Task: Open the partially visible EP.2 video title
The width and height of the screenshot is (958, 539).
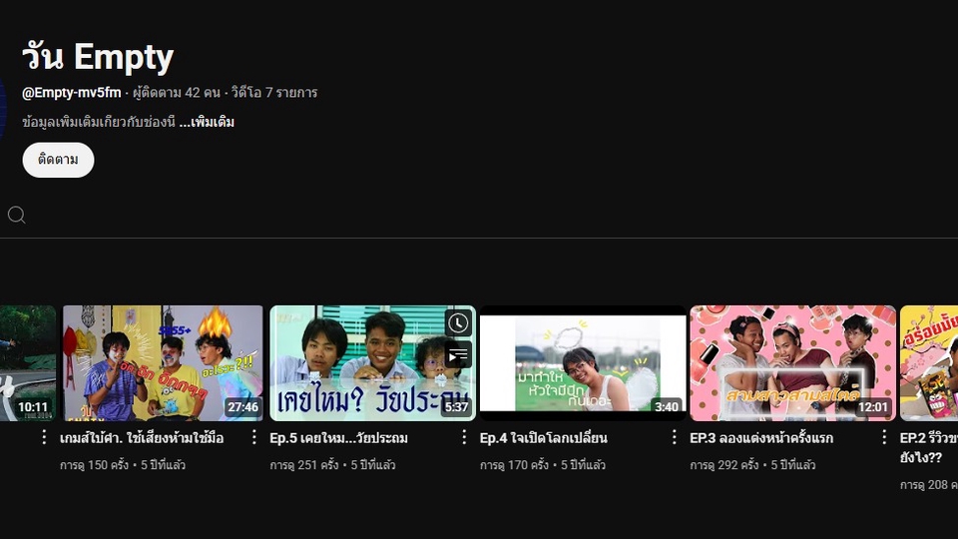Action: (x=929, y=447)
